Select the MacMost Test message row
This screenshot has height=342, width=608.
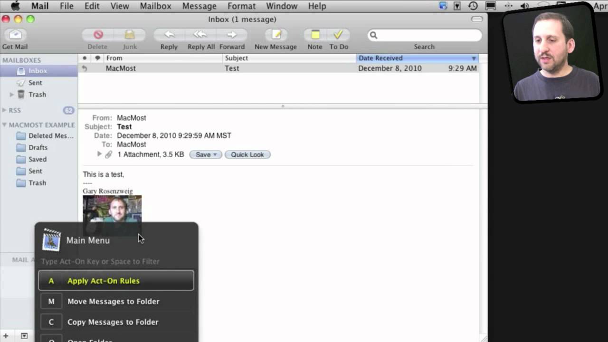click(279, 68)
